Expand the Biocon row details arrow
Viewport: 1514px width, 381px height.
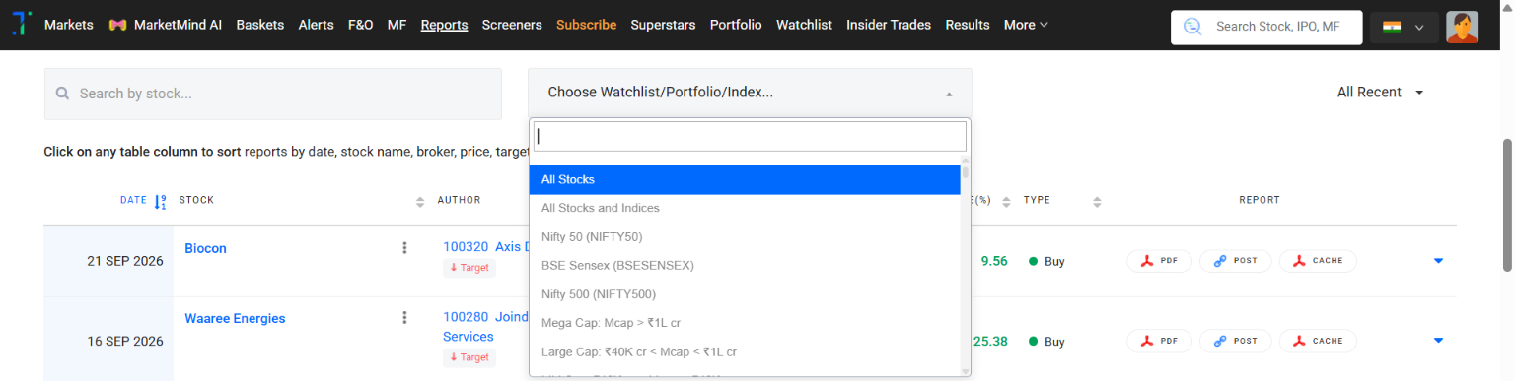1438,261
